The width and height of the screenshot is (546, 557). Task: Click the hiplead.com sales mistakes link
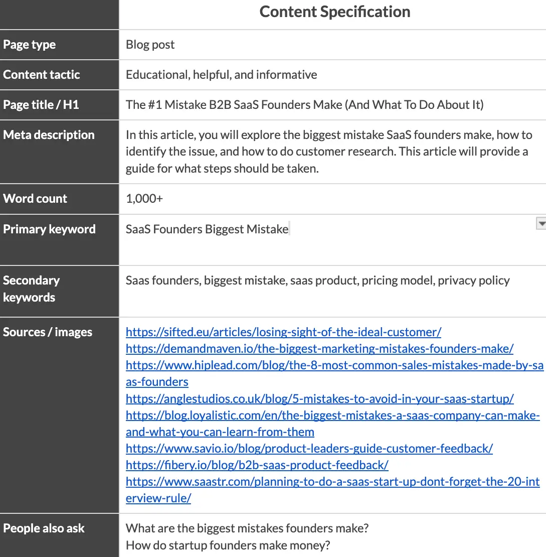[334, 365]
